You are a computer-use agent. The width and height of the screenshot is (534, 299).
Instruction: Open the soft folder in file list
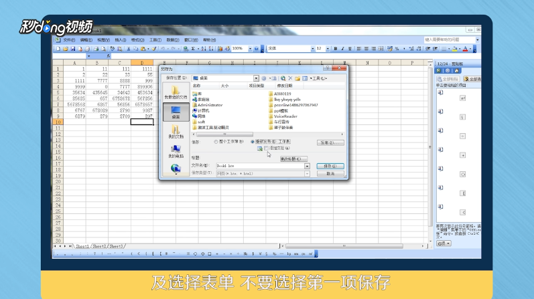pyautogui.click(x=198, y=122)
